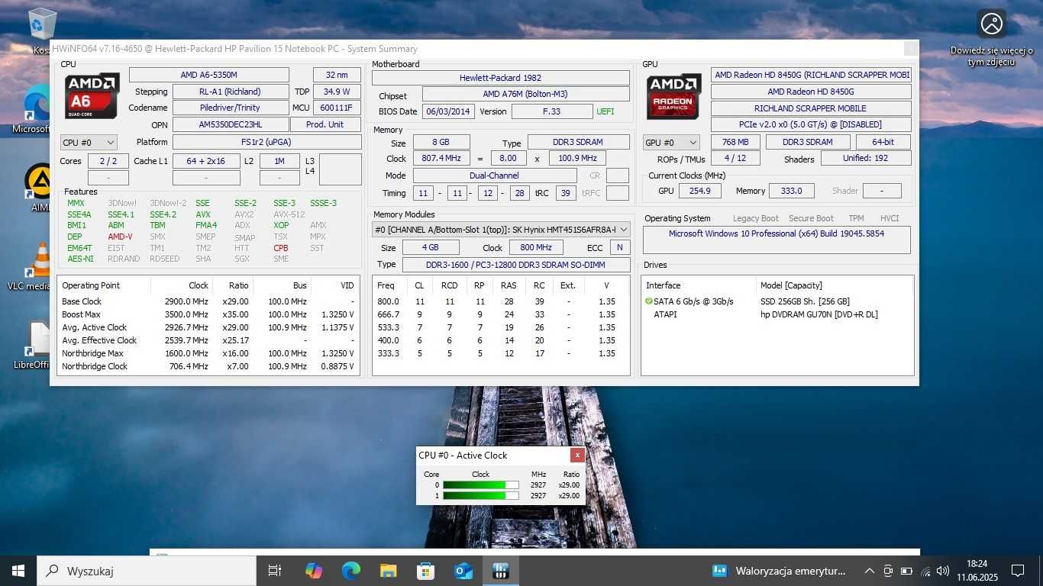Viewport: 1043px width, 586px height.
Task: Click the 'FS1r2 (uPGA)' platform field
Action: click(x=267, y=142)
